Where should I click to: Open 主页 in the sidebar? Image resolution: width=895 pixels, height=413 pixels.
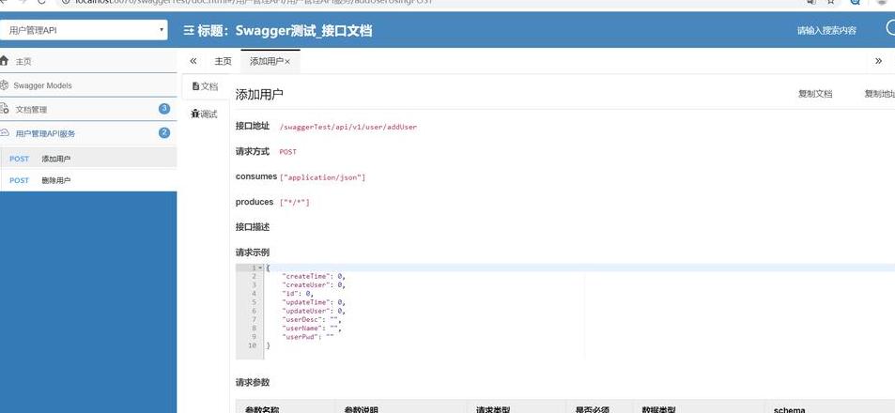pos(88,61)
